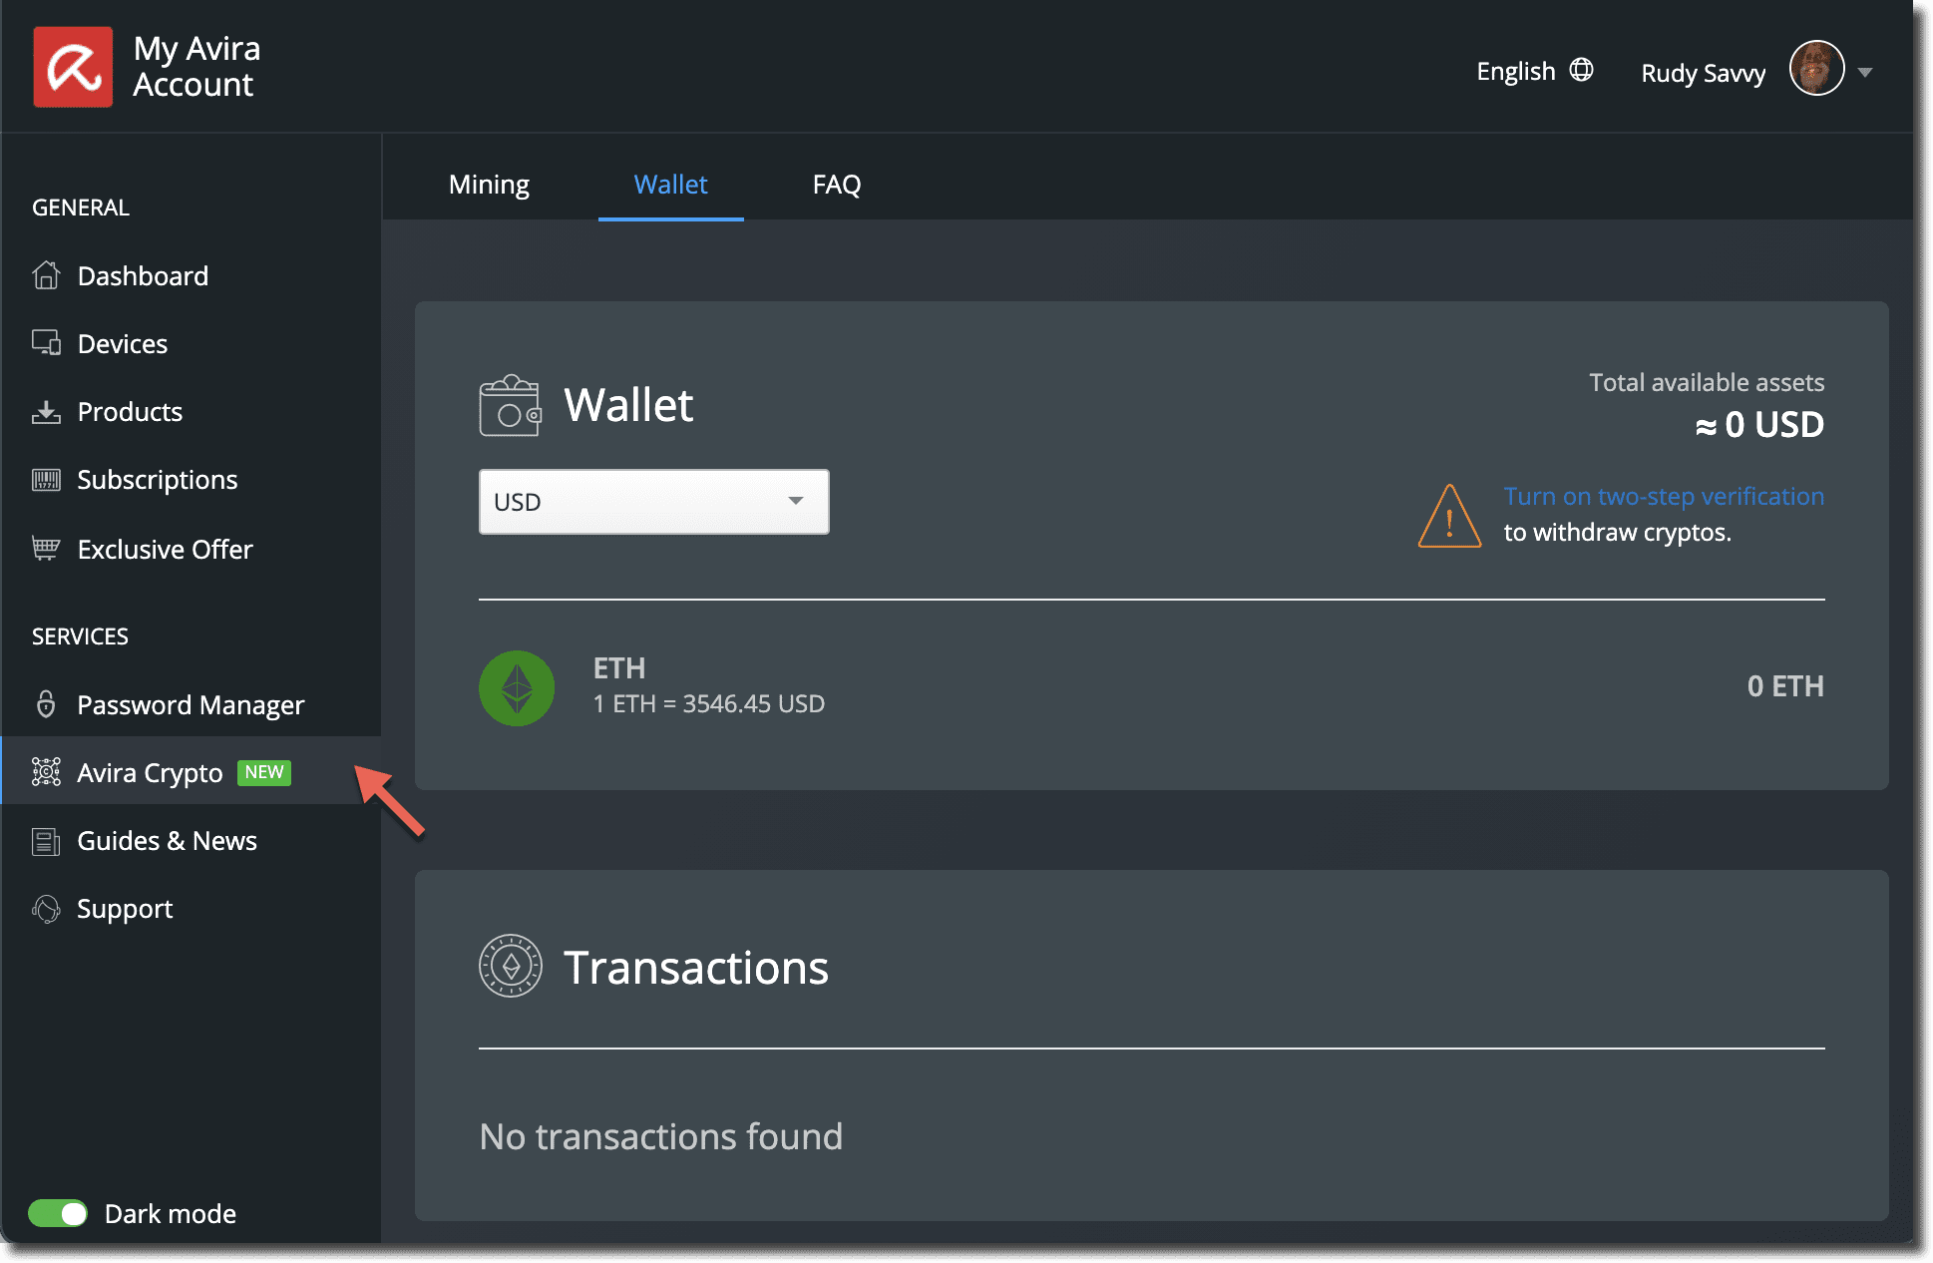Click the Password Manager sidebar icon
Viewport: 1933px width, 1263px height.
point(44,702)
